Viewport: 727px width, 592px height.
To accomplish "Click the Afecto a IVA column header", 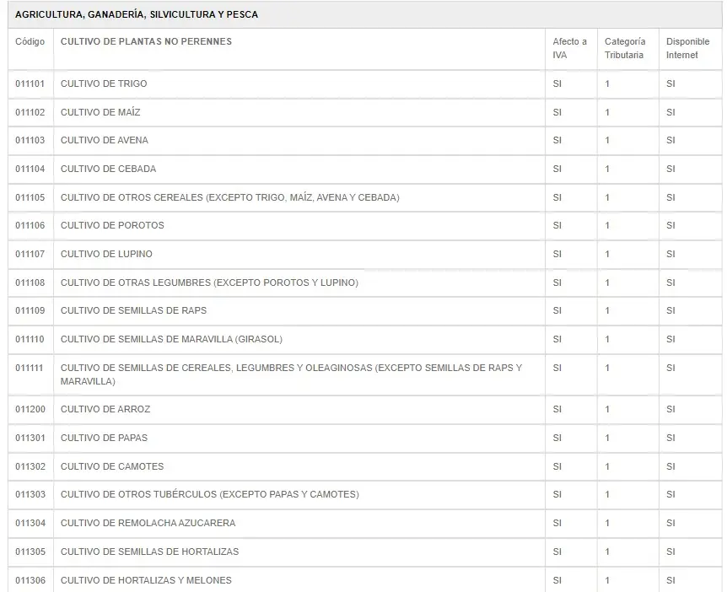I will coord(569,48).
